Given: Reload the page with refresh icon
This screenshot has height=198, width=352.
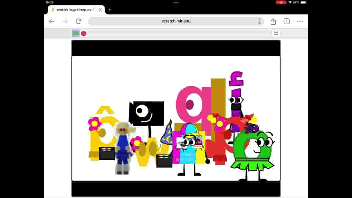Looking at the screenshot, I should coord(79,21).
